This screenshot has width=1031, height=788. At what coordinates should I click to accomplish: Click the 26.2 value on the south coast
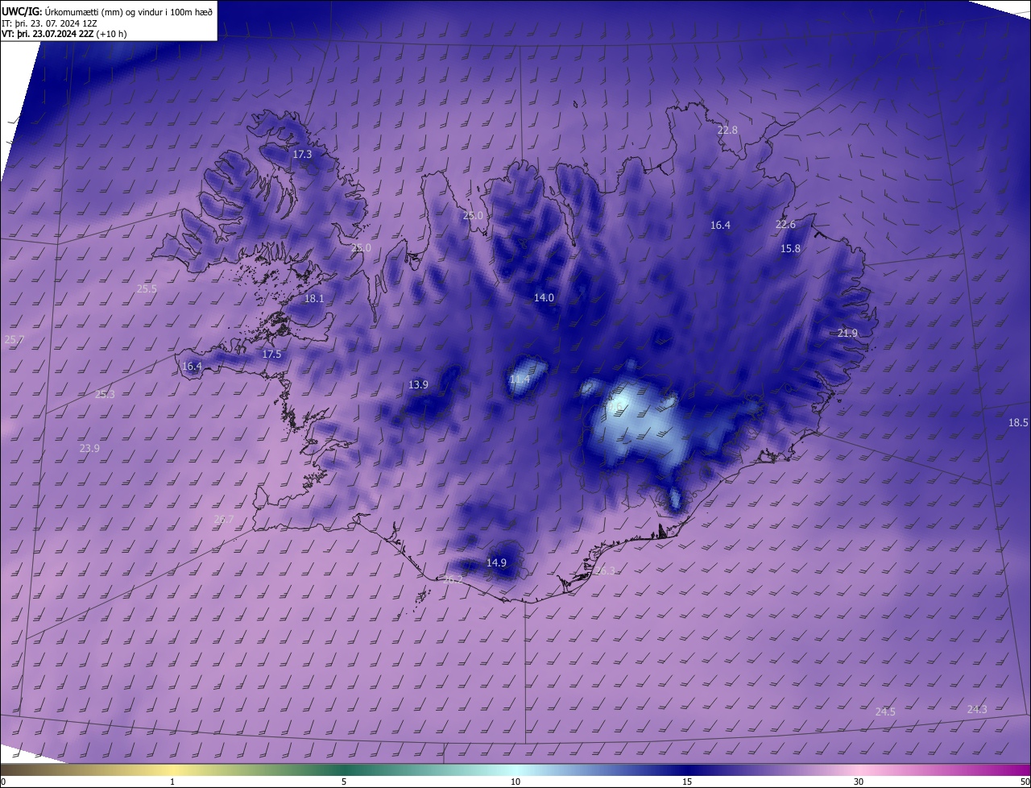point(453,580)
